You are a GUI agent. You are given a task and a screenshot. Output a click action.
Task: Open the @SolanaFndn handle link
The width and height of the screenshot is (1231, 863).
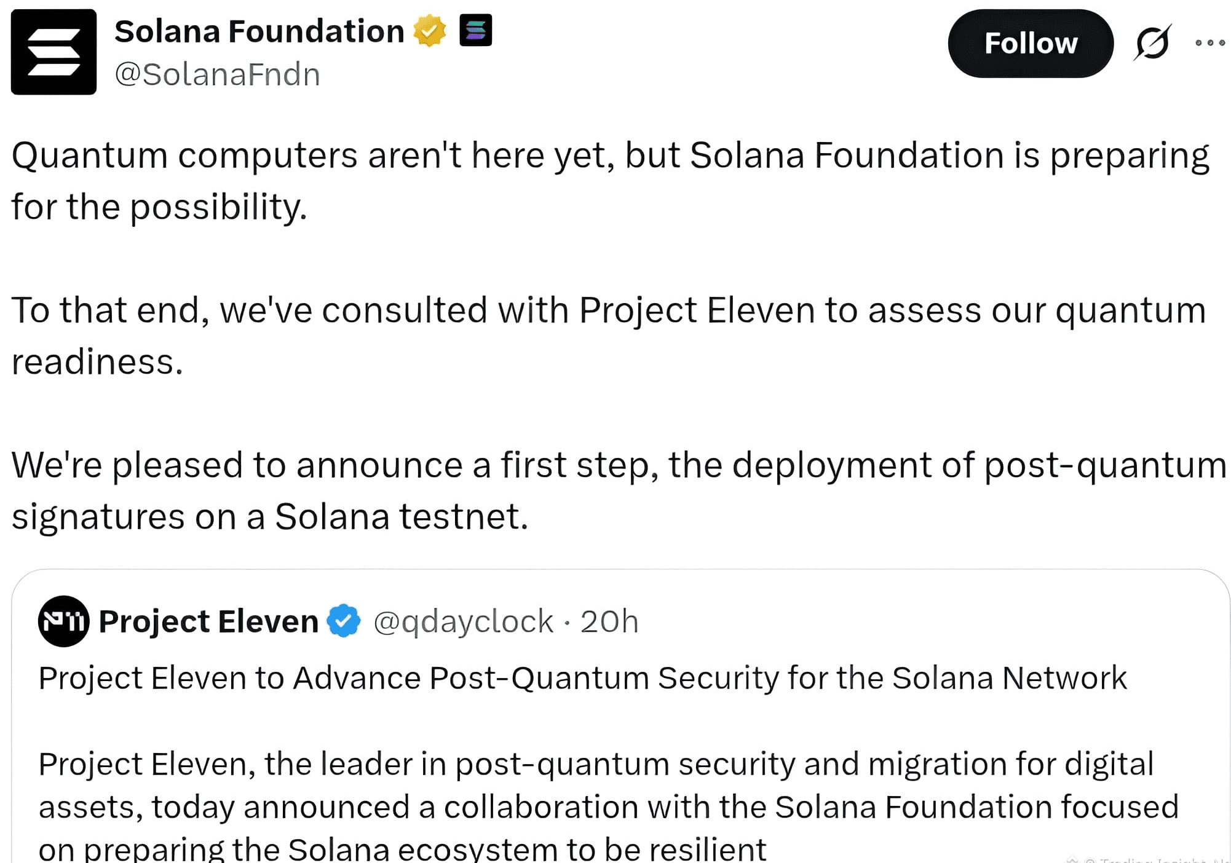point(217,75)
